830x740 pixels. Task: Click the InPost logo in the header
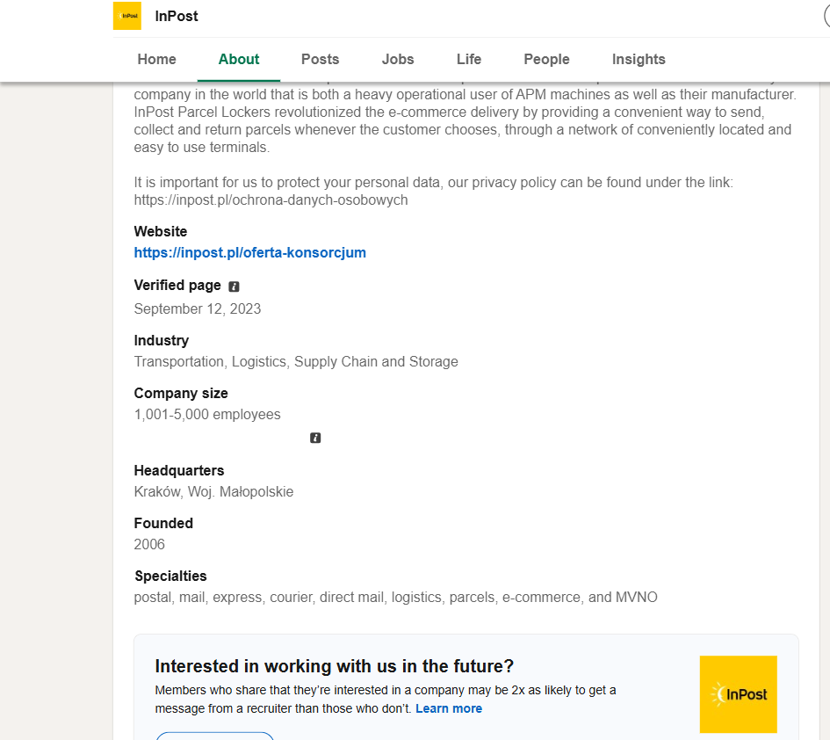[127, 16]
